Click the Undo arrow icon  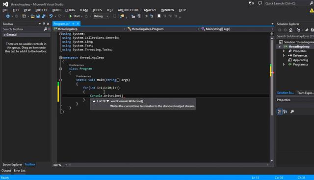click(51, 16)
